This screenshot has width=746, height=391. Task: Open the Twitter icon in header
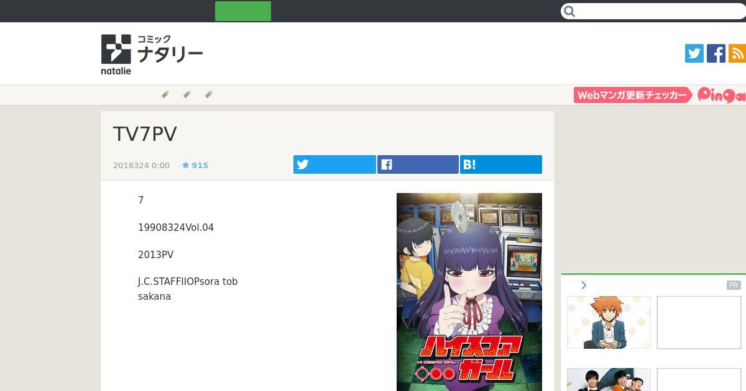[x=694, y=53]
